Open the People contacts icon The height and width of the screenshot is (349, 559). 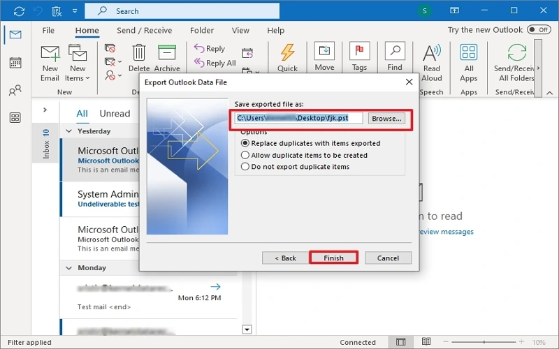point(15,91)
